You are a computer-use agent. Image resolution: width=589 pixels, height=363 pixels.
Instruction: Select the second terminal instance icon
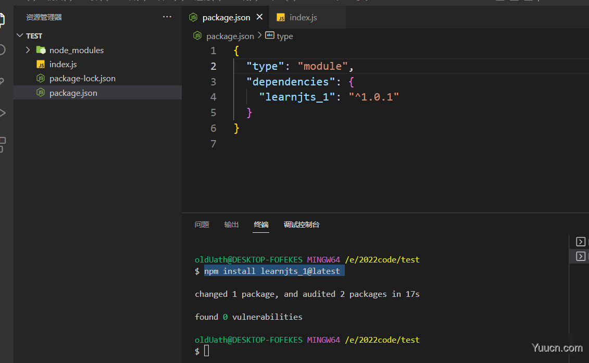click(580, 256)
